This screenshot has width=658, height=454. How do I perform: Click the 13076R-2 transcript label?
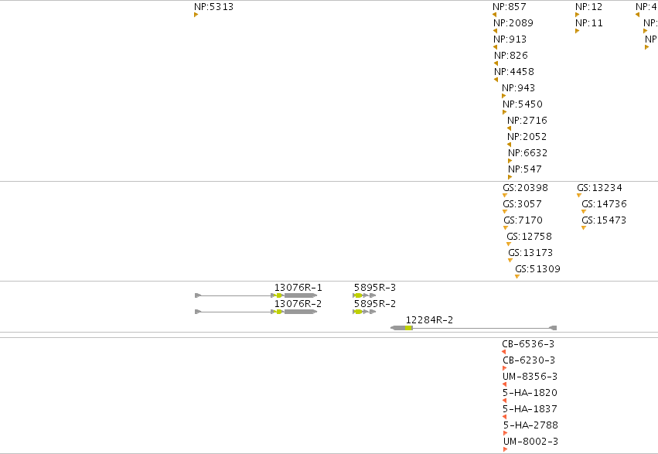click(298, 304)
